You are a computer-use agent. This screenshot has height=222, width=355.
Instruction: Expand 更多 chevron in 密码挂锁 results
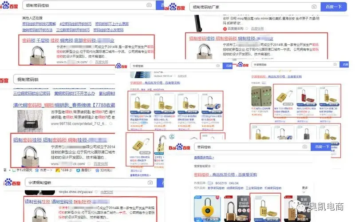point(304,192)
